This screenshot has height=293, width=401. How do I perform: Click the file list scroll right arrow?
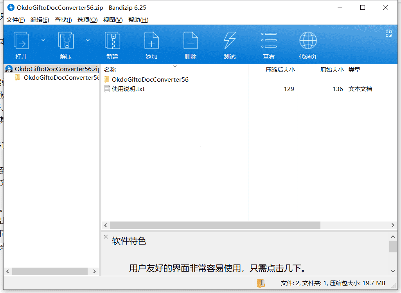click(393, 225)
